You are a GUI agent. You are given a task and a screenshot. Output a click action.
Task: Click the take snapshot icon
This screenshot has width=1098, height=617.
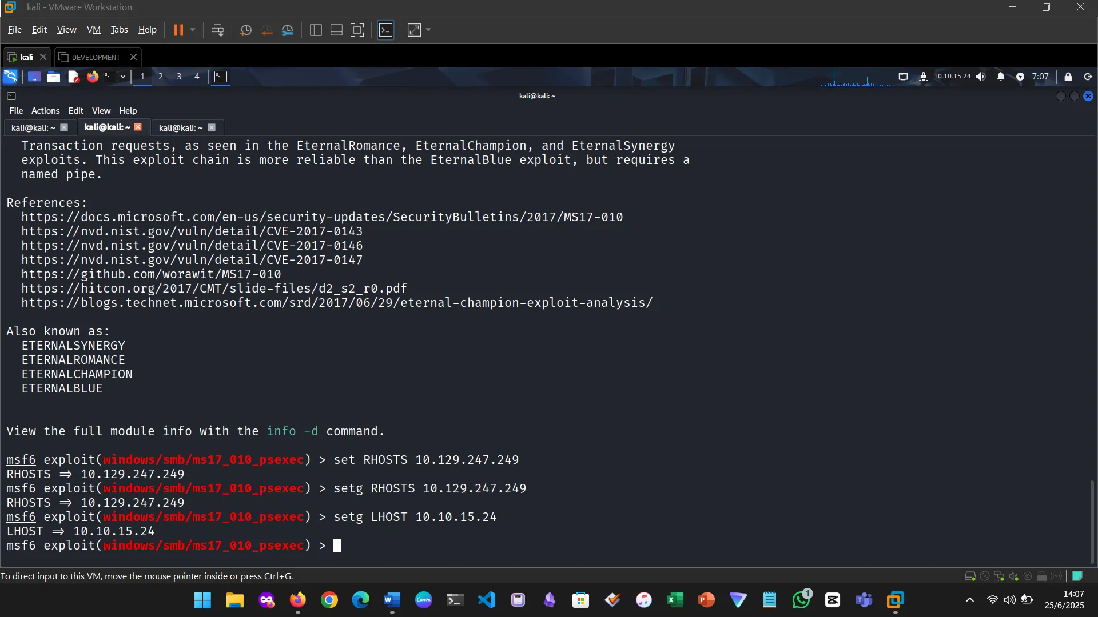tap(246, 30)
